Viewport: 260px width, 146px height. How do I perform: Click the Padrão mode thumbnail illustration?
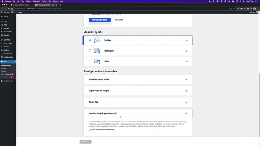click(x=97, y=40)
